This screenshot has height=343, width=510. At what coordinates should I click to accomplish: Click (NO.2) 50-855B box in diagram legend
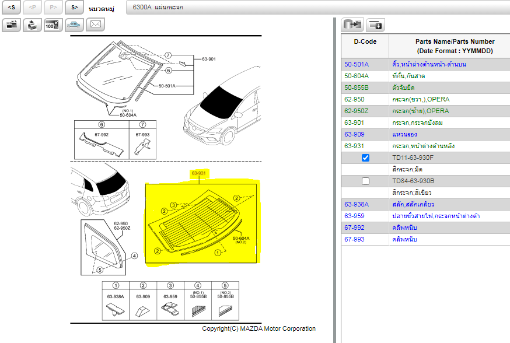click(225, 301)
